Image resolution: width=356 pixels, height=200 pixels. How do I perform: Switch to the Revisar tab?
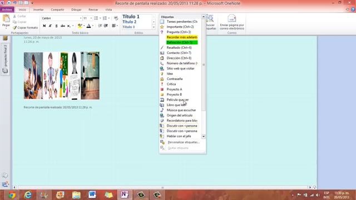click(93, 9)
